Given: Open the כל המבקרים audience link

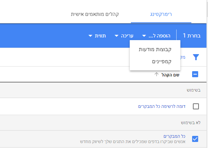Looking at the screenshot, I should point(174,136).
